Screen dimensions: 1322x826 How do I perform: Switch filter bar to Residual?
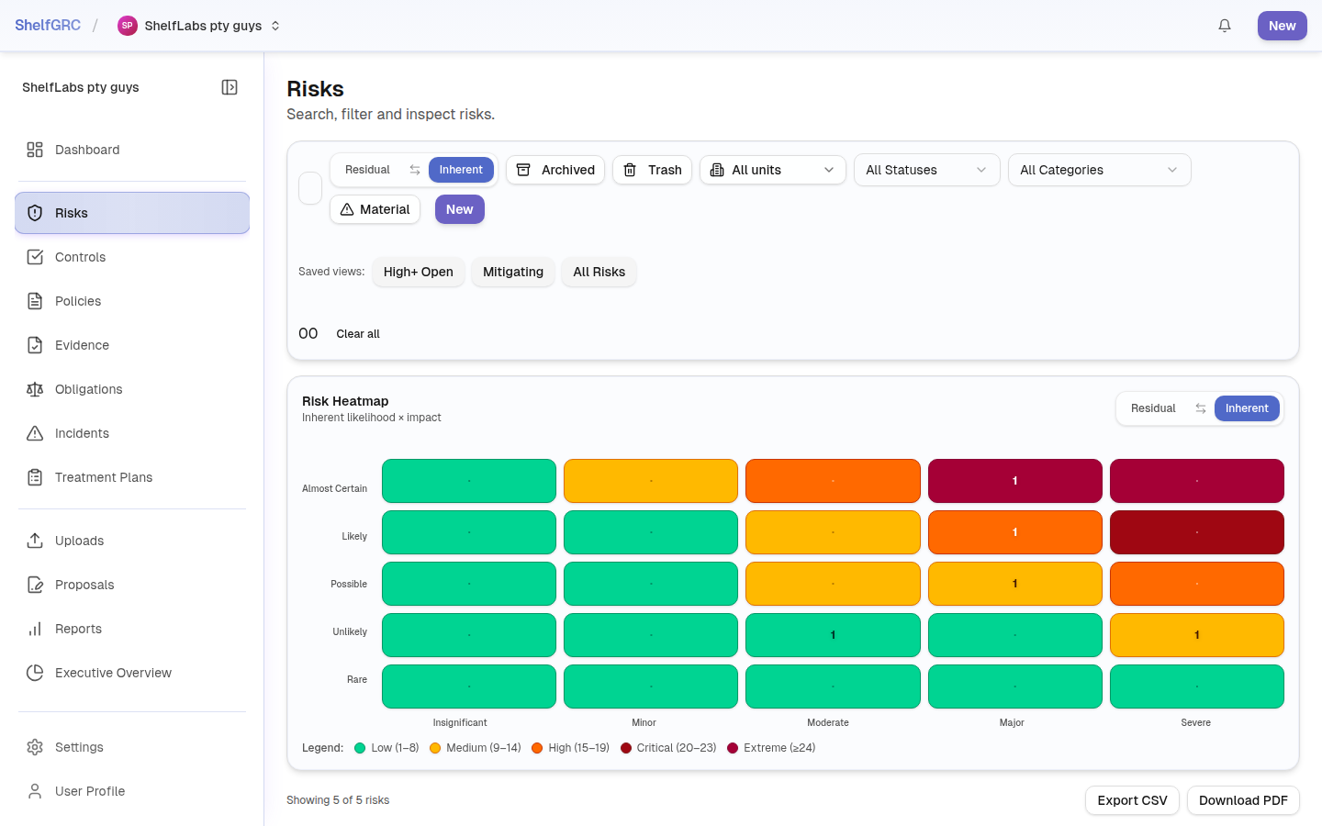point(367,170)
